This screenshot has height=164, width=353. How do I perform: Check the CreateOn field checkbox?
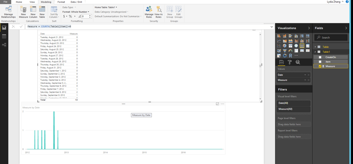[320, 57]
